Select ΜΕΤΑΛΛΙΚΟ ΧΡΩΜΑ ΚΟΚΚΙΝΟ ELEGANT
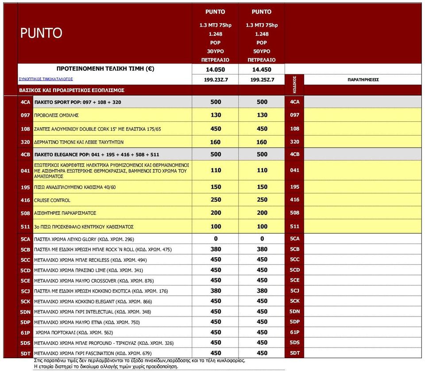 [93, 301]
